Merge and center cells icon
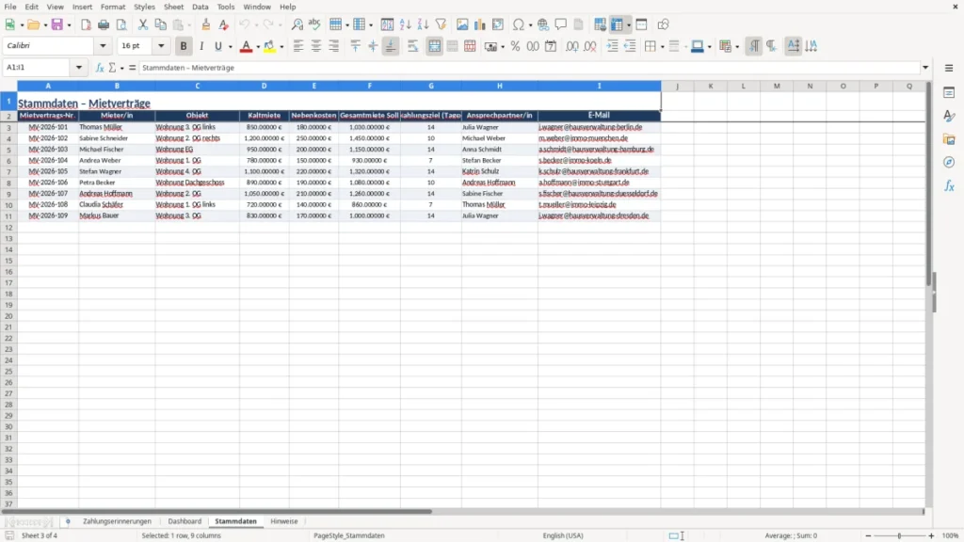The width and height of the screenshot is (964, 542). coord(434,46)
